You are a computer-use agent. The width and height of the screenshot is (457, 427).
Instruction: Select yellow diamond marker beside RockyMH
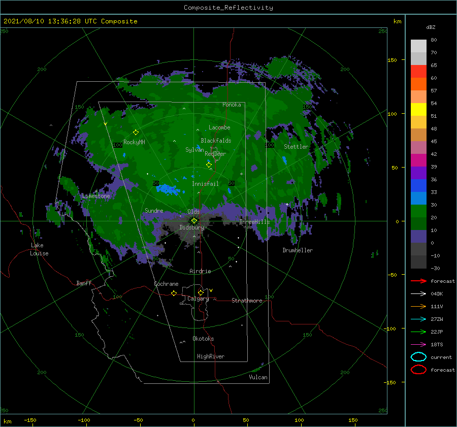(x=136, y=133)
